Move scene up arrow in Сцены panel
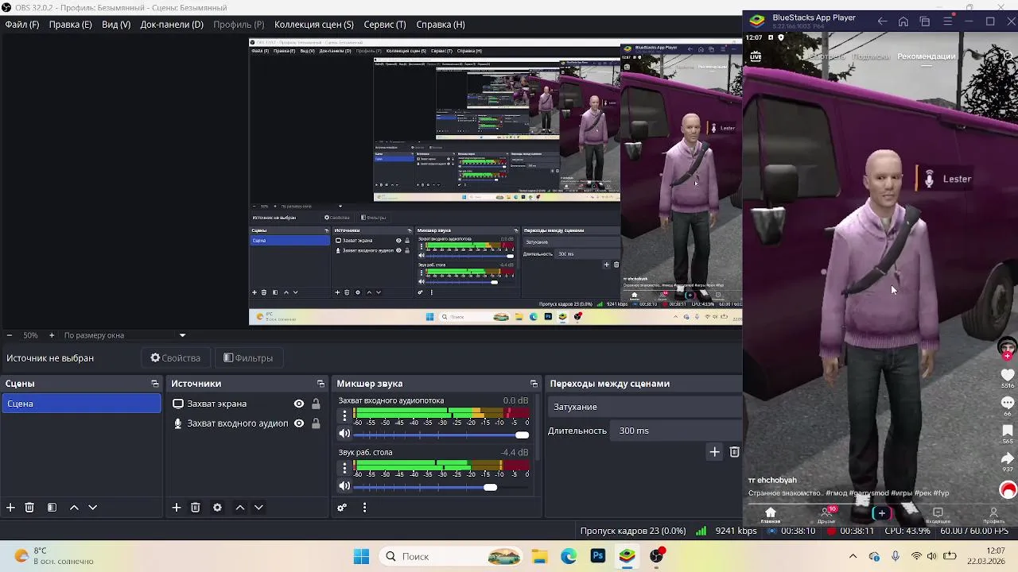Viewport: 1018px width, 572px height. coord(74,508)
